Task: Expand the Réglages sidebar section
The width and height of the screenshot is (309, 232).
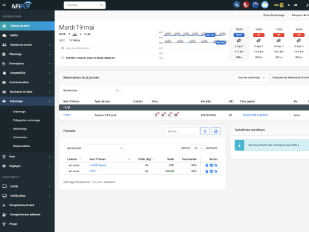Action: [x=27, y=166]
